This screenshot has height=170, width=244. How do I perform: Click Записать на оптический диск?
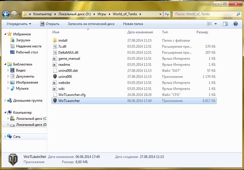pyautogui.click(x=91, y=24)
